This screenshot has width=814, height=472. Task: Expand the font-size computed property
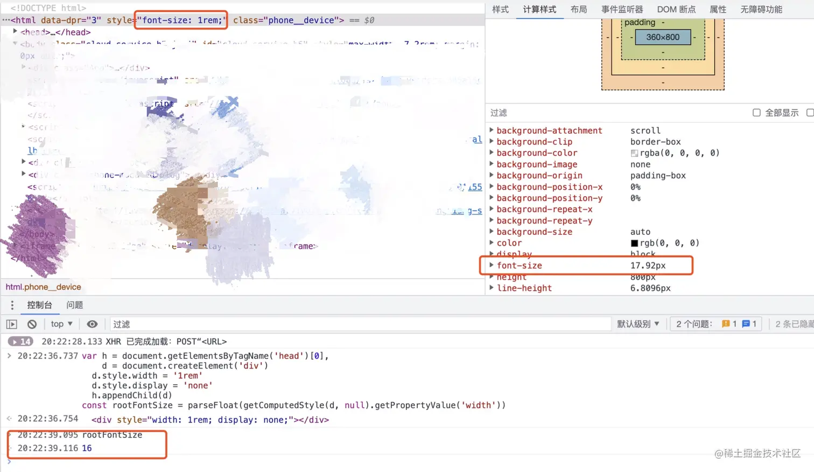point(492,265)
